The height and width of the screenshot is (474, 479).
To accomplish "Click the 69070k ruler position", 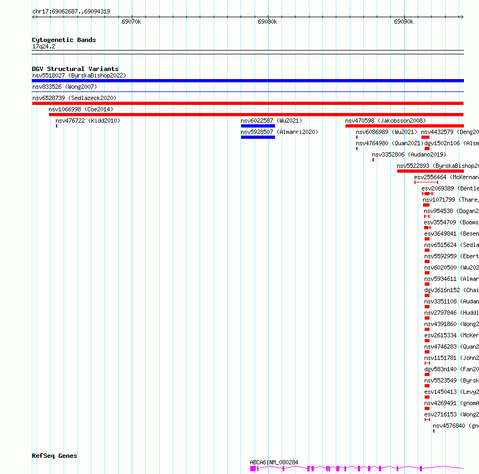I will point(131,22).
